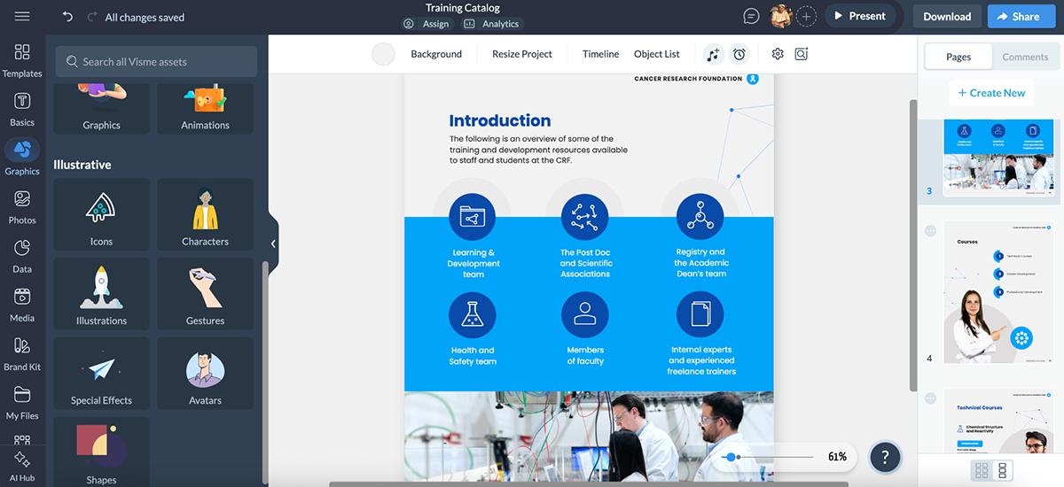
Task: Select the Members of faculty person icon
Action: pyautogui.click(x=585, y=314)
